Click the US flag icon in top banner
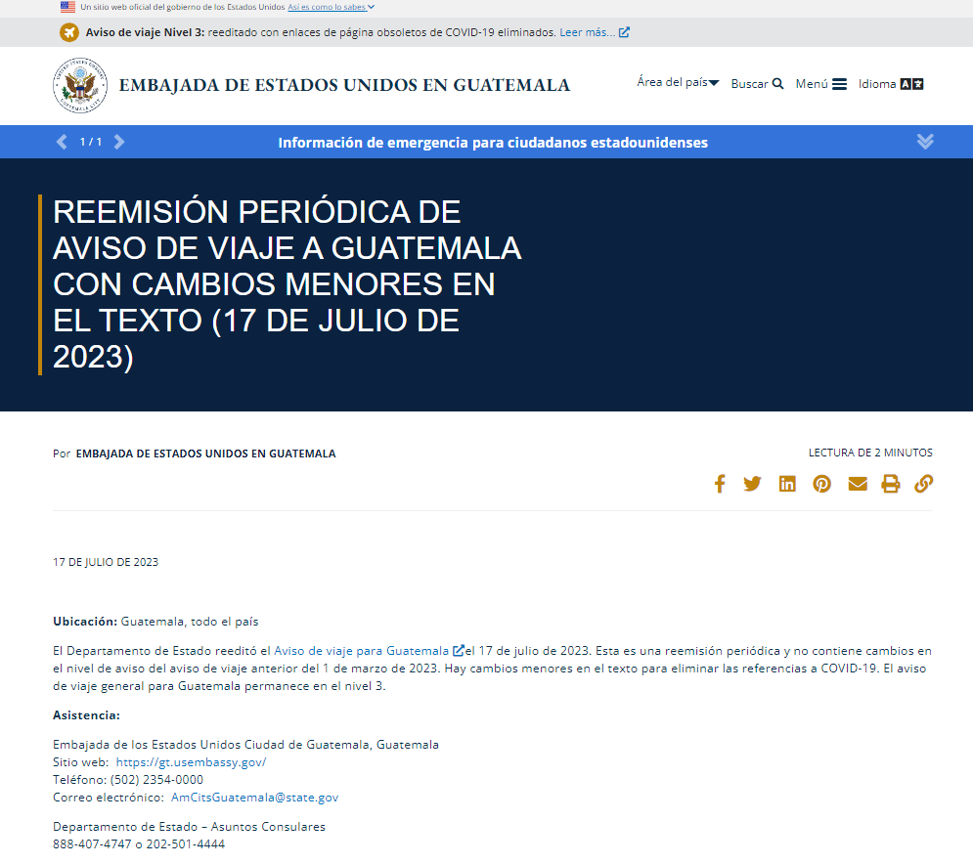Image resolution: width=973 pixels, height=864 pixels. tap(67, 7)
